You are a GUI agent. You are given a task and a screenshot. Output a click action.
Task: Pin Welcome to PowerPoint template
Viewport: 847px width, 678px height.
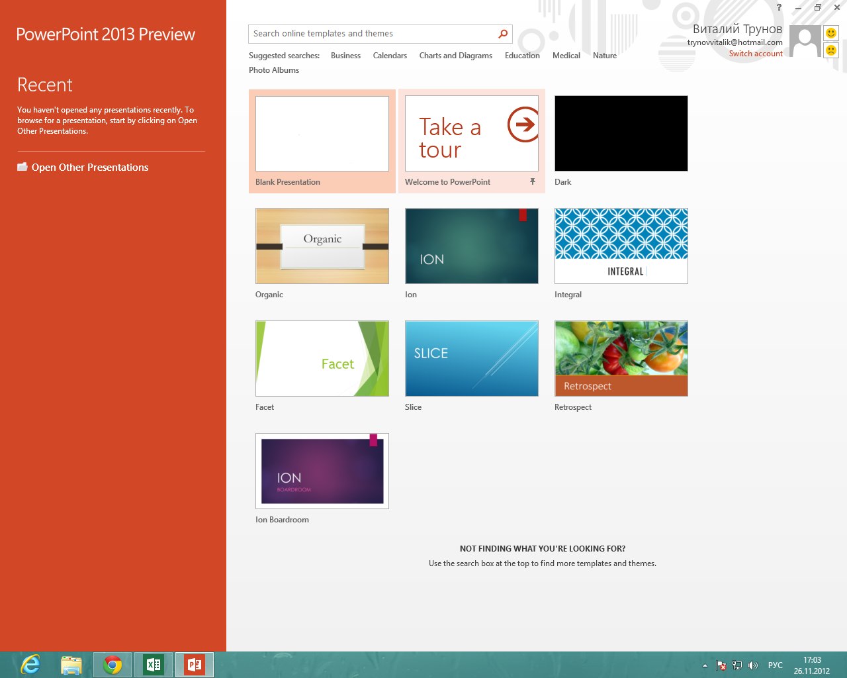(533, 181)
